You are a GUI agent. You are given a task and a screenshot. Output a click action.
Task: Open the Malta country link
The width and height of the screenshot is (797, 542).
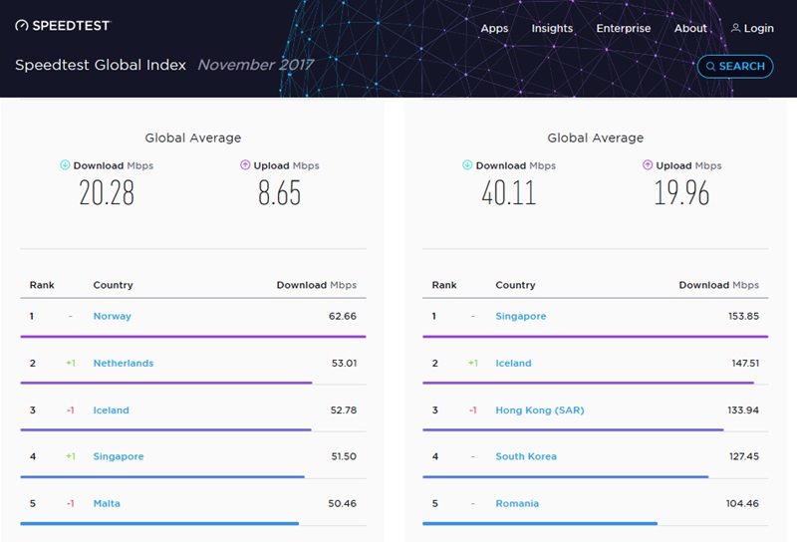(x=107, y=503)
